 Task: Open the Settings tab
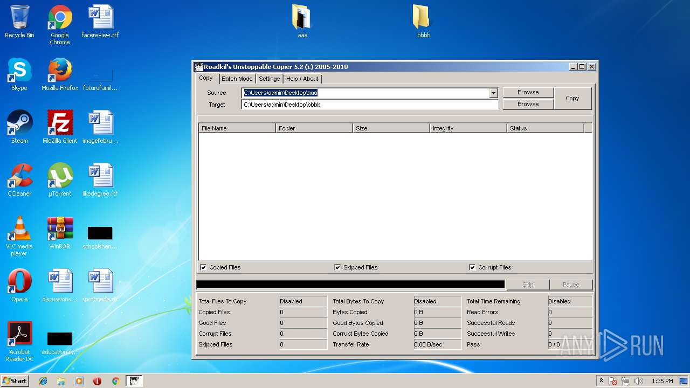coord(269,79)
